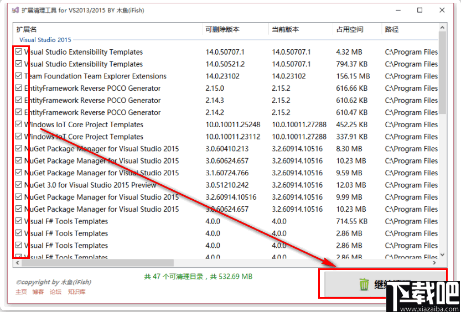Click the horizontal scrollbar right arrow

pyautogui.click(x=434, y=263)
